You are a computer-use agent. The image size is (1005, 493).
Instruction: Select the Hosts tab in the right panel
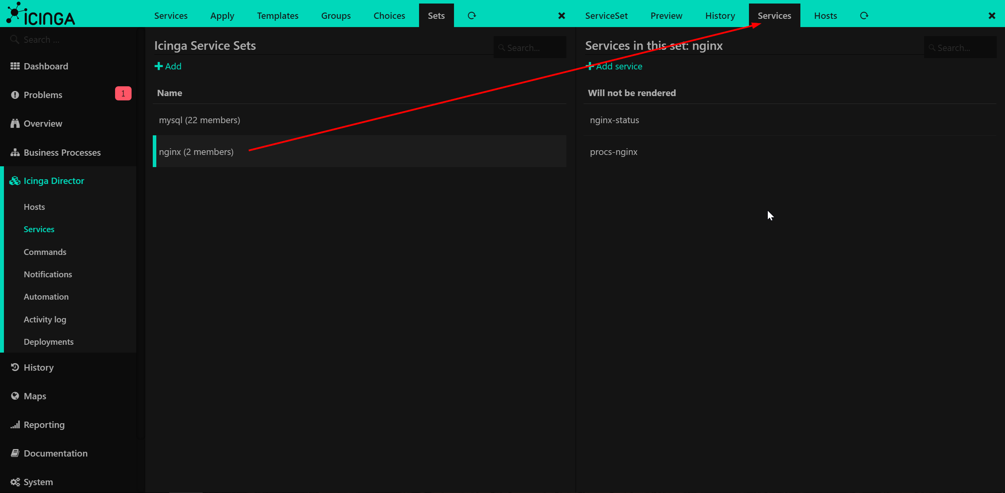[x=825, y=15]
